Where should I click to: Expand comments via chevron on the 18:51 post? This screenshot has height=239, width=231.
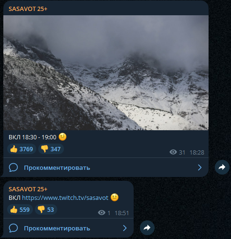[125, 228]
